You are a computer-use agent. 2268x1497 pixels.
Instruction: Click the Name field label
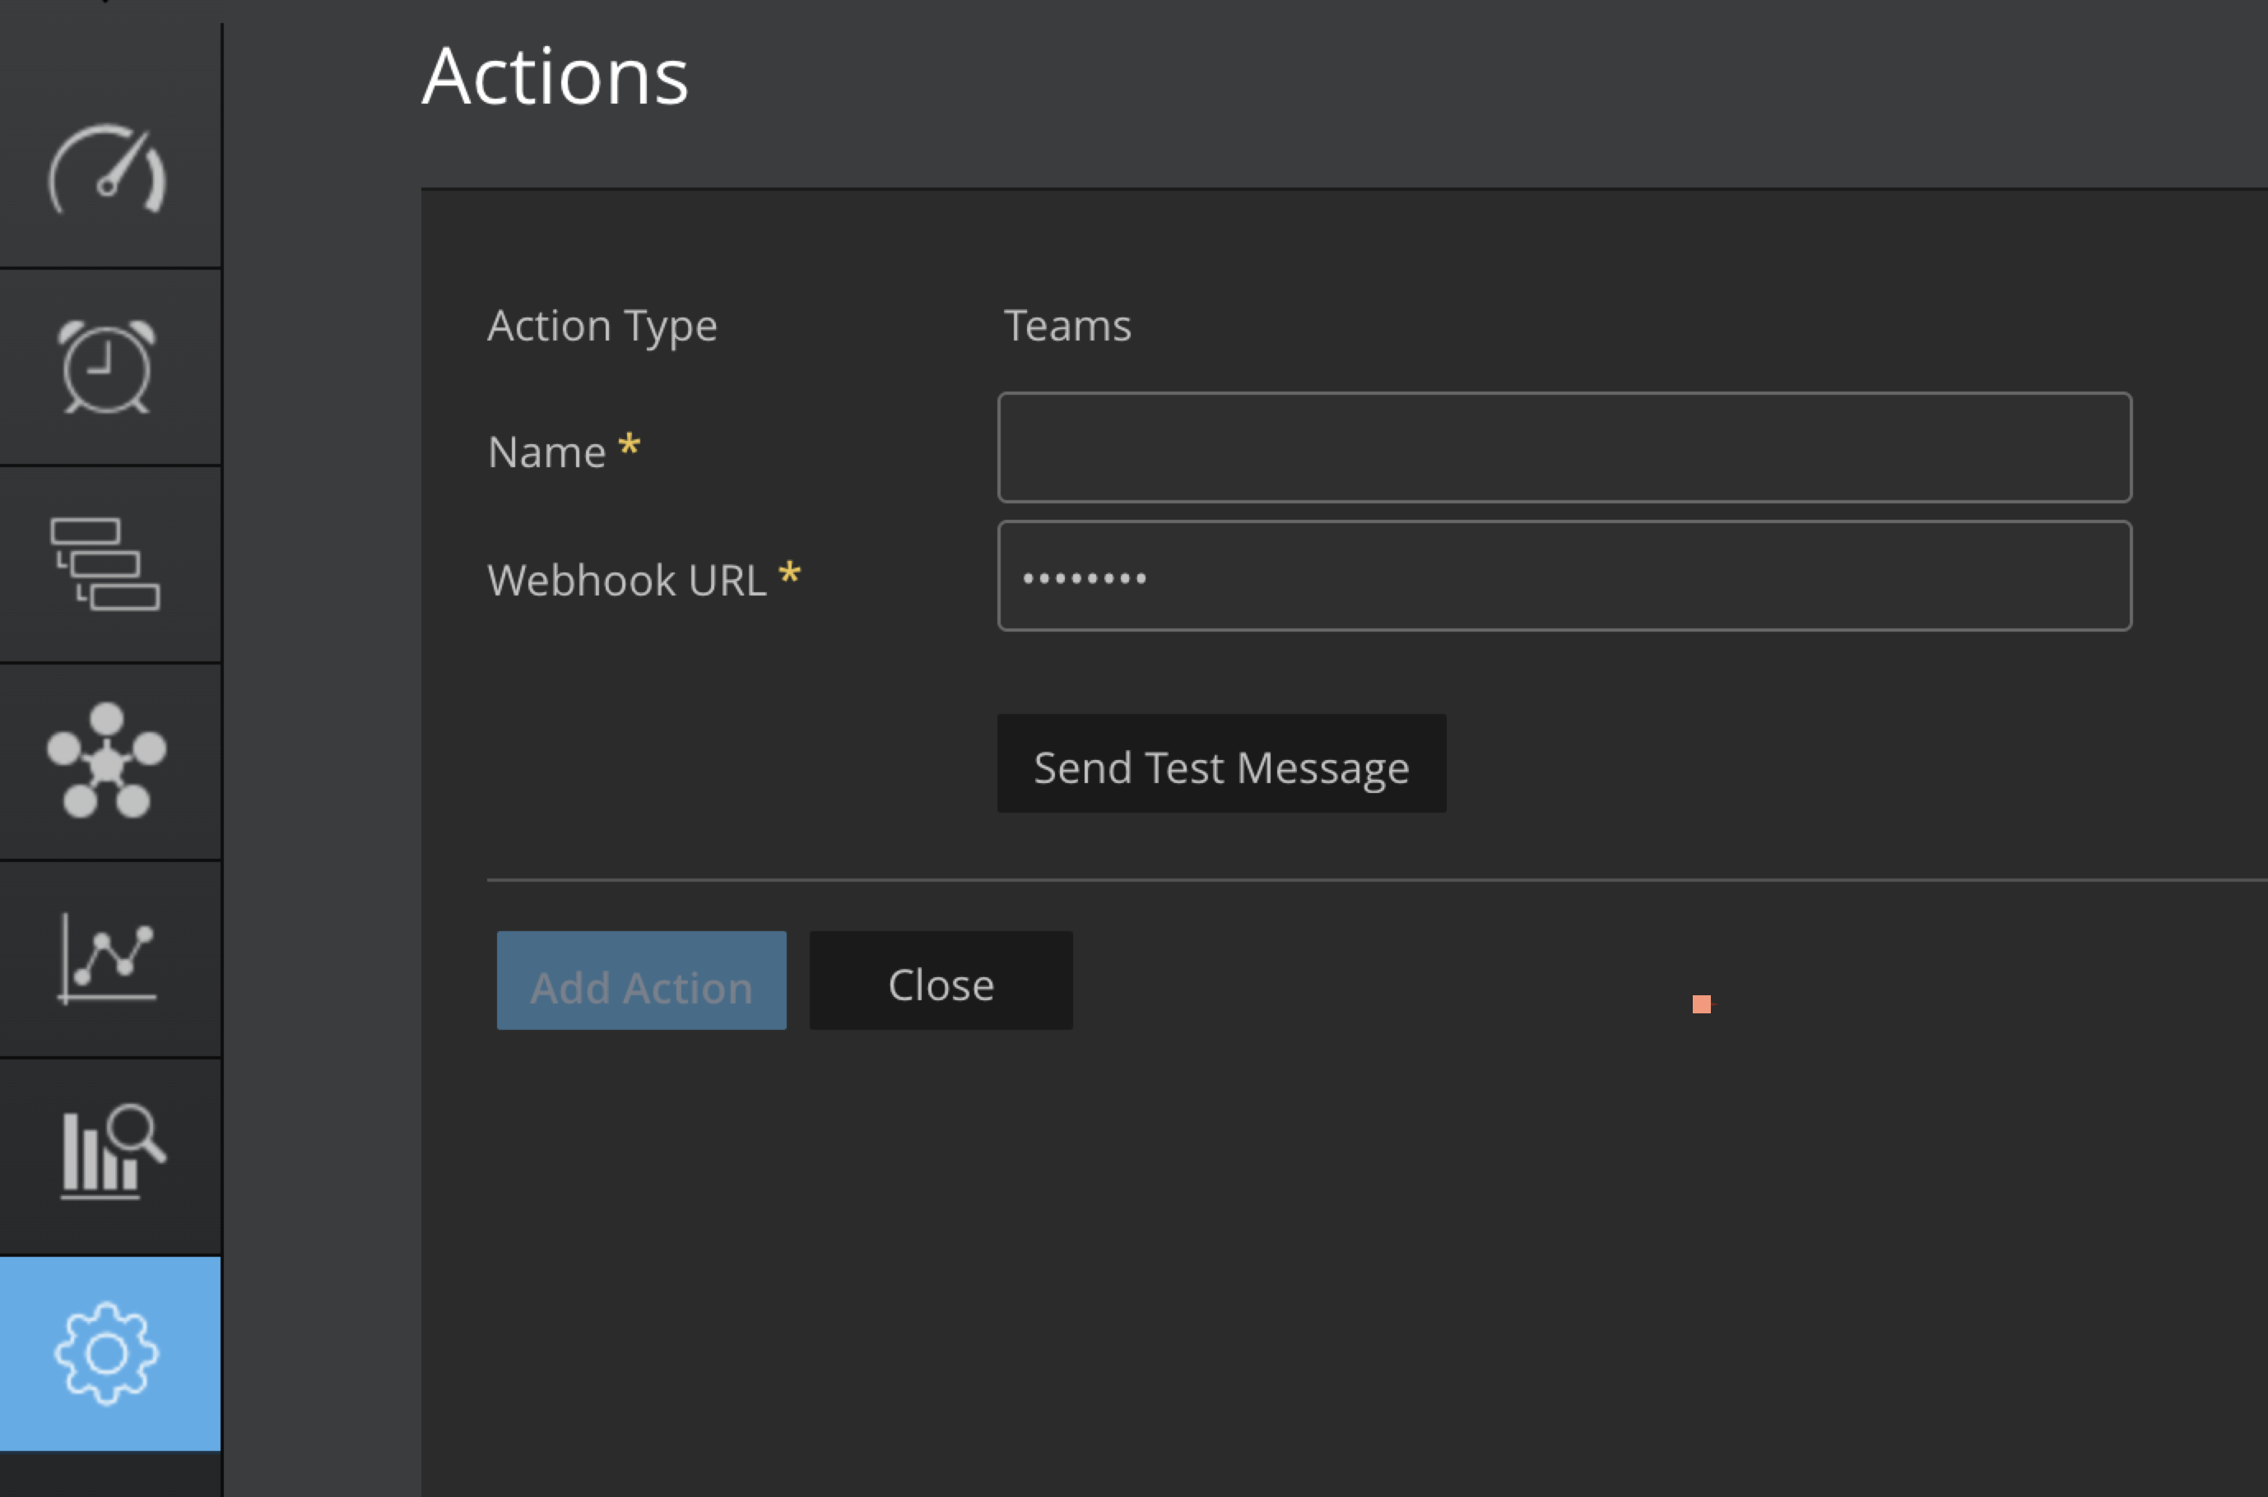(x=547, y=452)
